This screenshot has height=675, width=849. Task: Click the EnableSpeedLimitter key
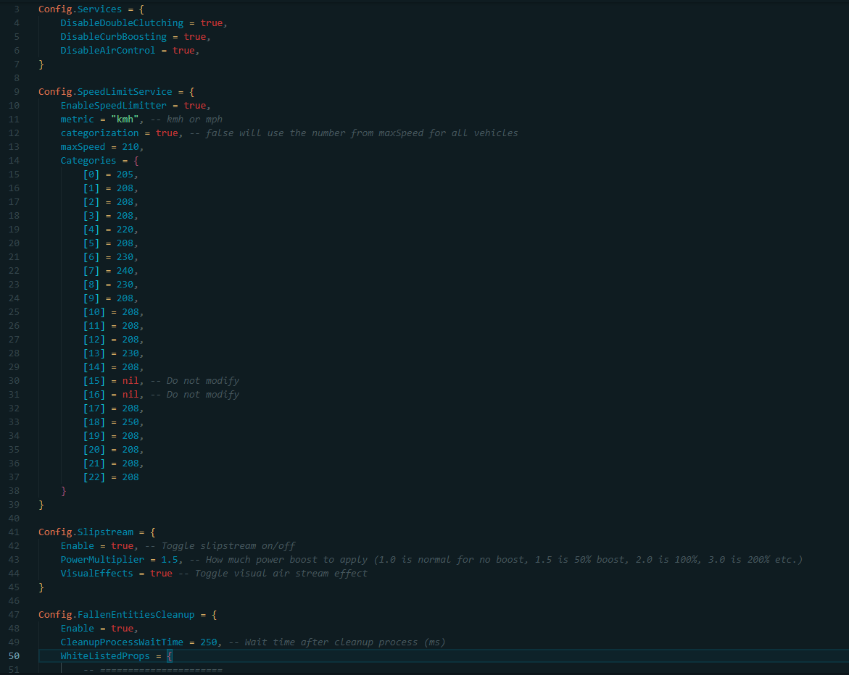tap(113, 106)
